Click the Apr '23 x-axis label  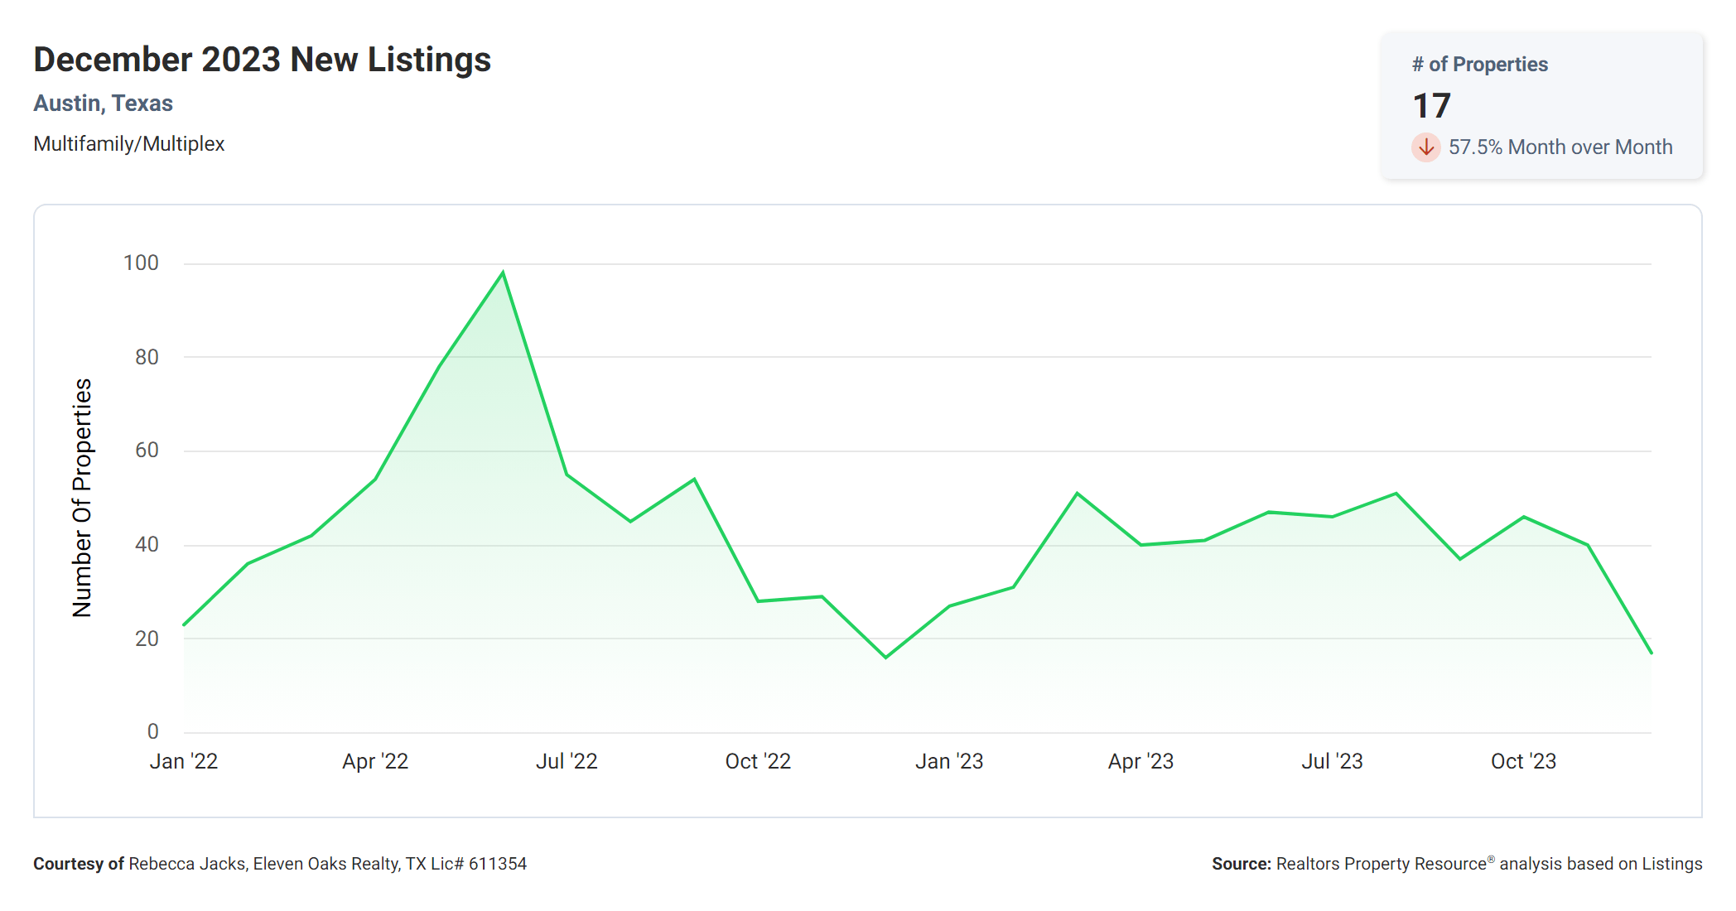pos(1140,761)
